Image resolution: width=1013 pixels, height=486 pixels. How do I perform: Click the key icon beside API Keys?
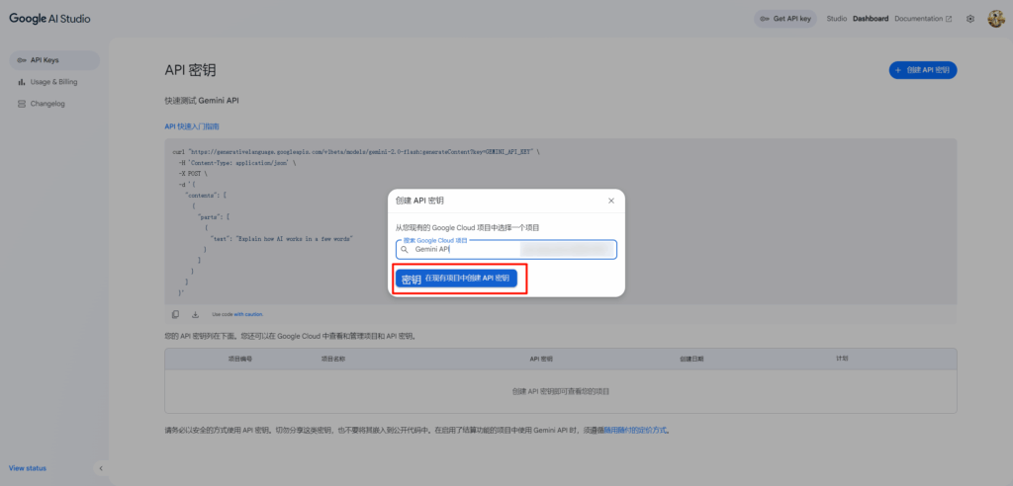(x=22, y=60)
